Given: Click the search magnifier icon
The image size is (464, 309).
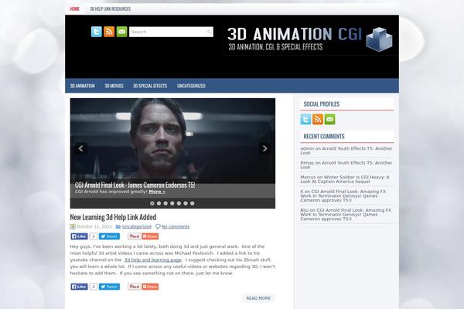Looking at the screenshot, I should click(x=209, y=32).
